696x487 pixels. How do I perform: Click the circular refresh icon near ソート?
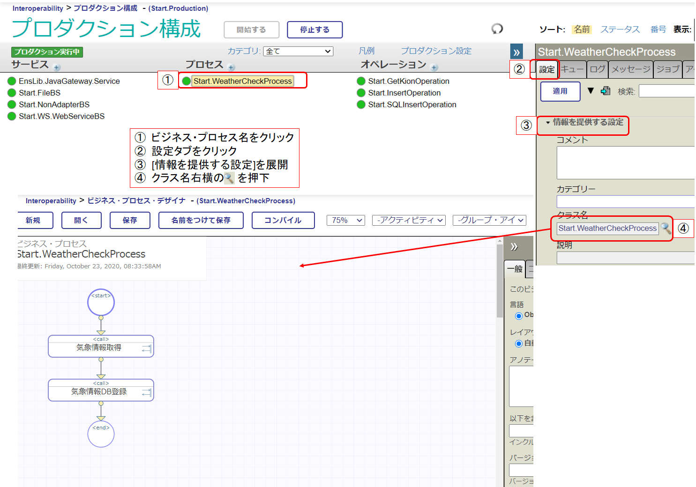pos(497,29)
